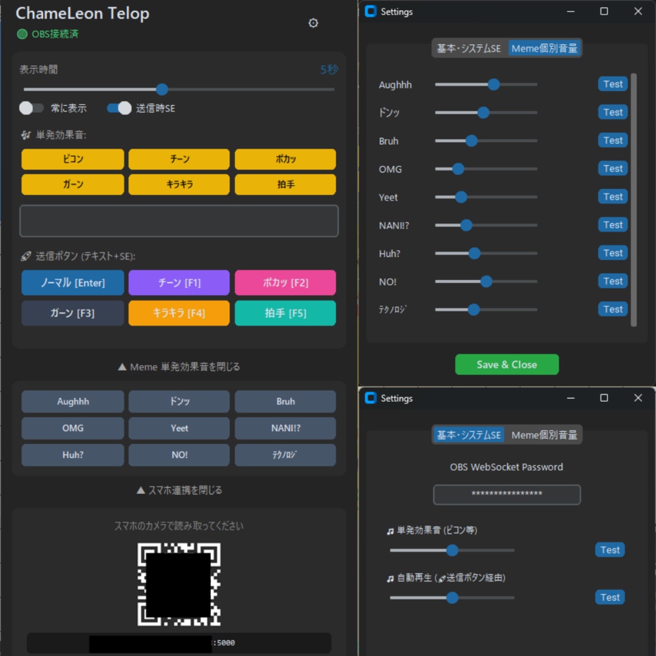The width and height of the screenshot is (656, 656).
Task: Test the Bruh volume
Action: click(612, 140)
